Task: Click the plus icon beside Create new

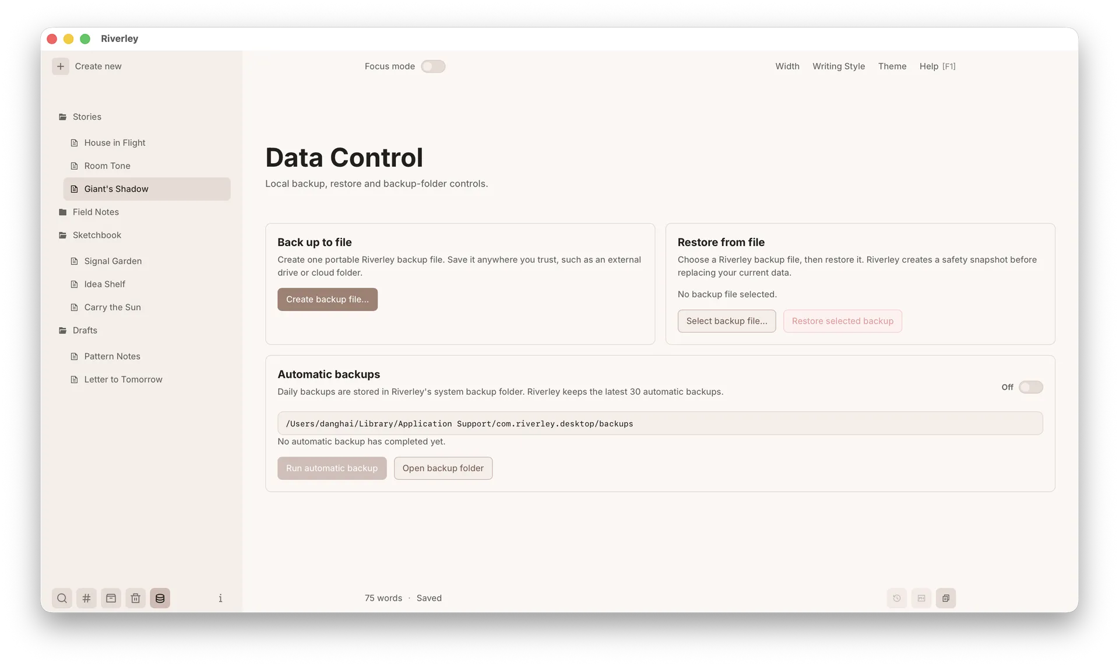Action: tap(61, 66)
